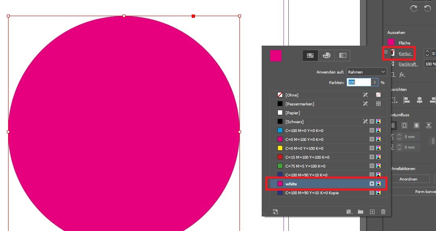
Task: Expand the Farbton slider arrow
Action: click(375, 82)
